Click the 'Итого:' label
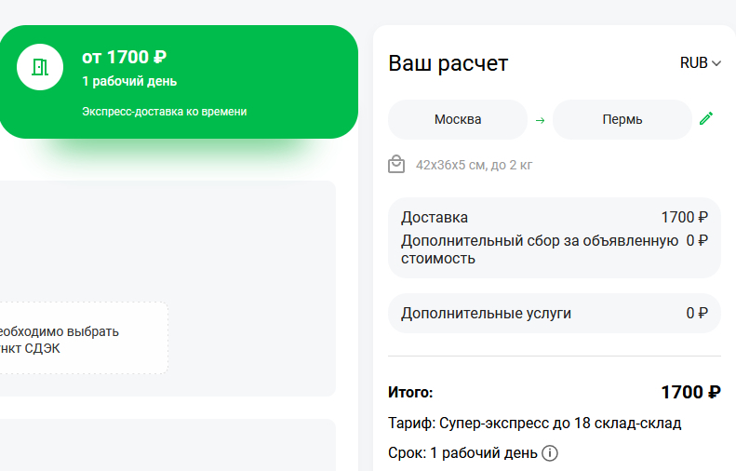 pos(410,393)
